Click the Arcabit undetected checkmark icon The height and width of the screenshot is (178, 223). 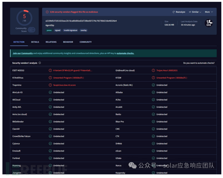coord(153,107)
